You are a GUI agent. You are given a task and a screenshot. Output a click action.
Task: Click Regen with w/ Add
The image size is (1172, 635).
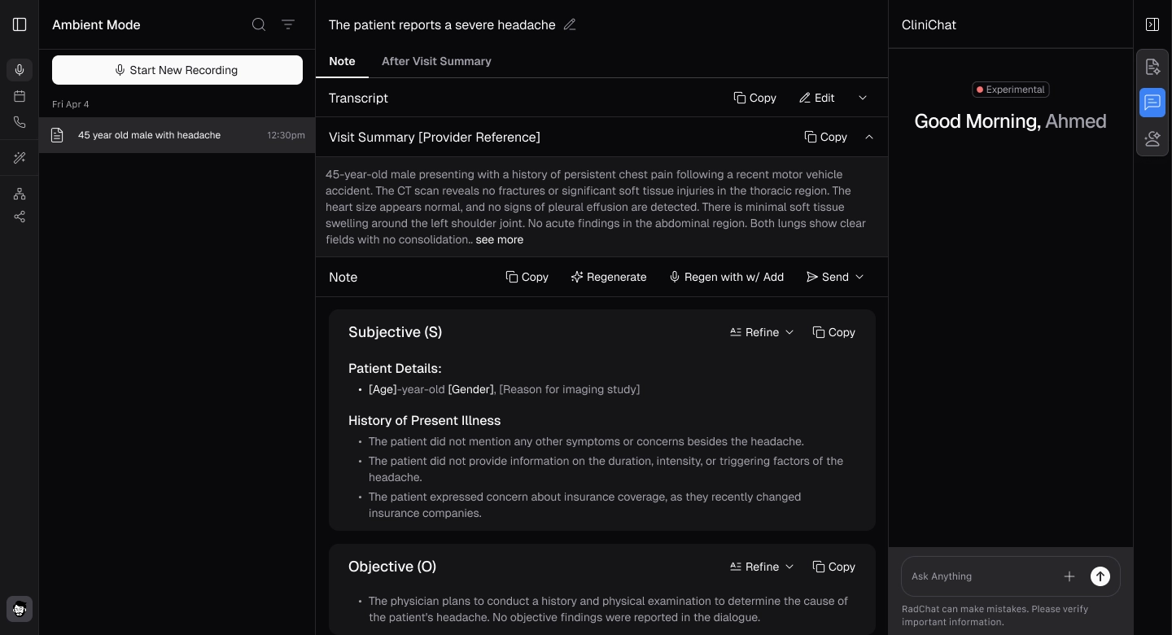pos(726,277)
